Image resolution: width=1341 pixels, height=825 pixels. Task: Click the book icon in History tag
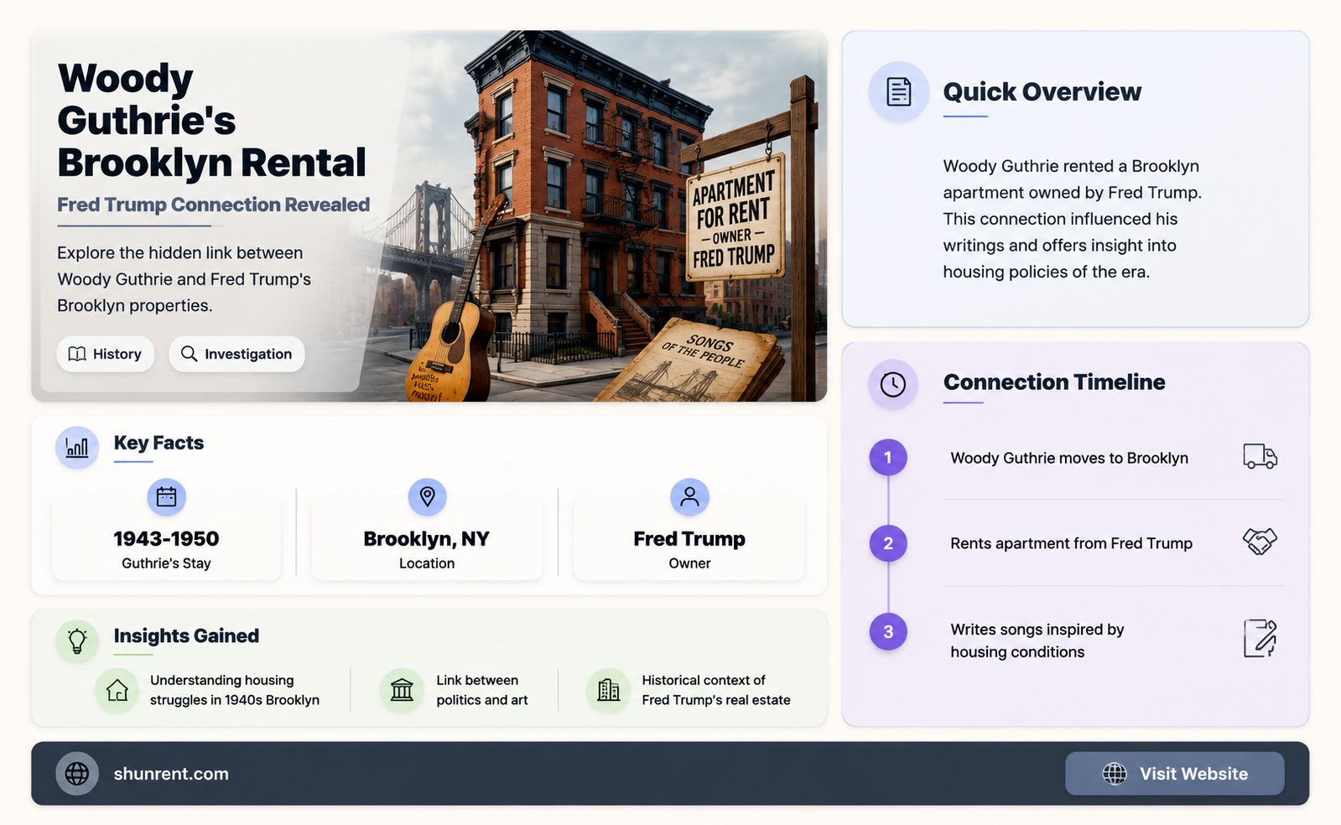pyautogui.click(x=77, y=354)
